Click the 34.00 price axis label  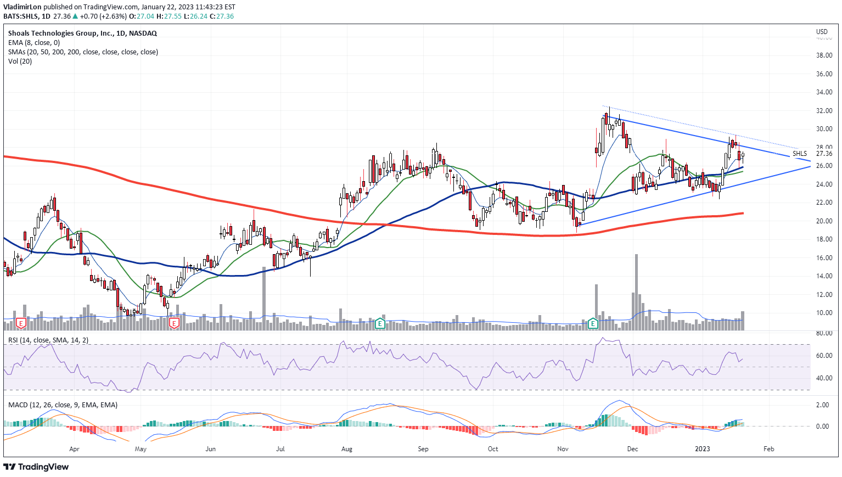824,92
